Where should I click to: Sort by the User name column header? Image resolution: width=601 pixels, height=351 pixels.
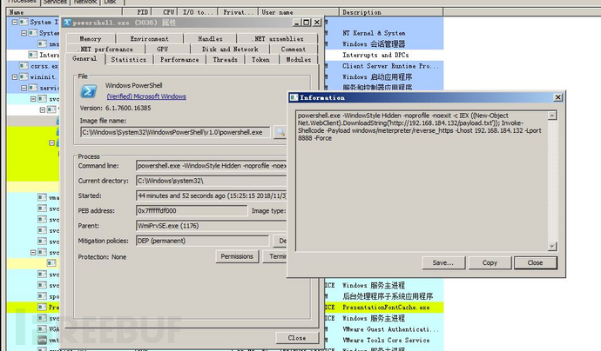pos(298,12)
